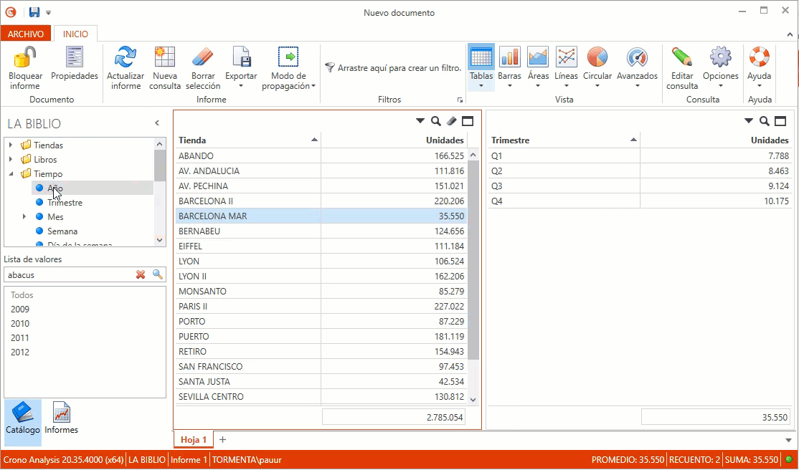
Task: Clear the abacus search with red X
Action: 141,274
